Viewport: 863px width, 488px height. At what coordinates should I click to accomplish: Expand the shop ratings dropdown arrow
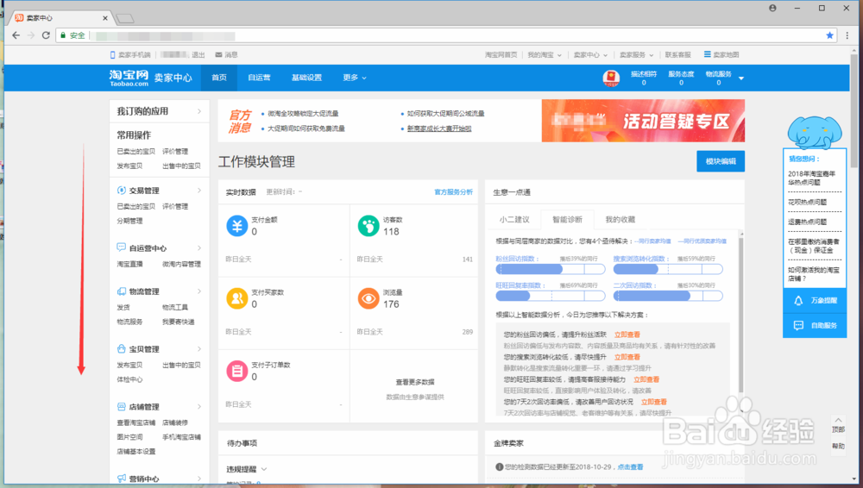[740, 78]
